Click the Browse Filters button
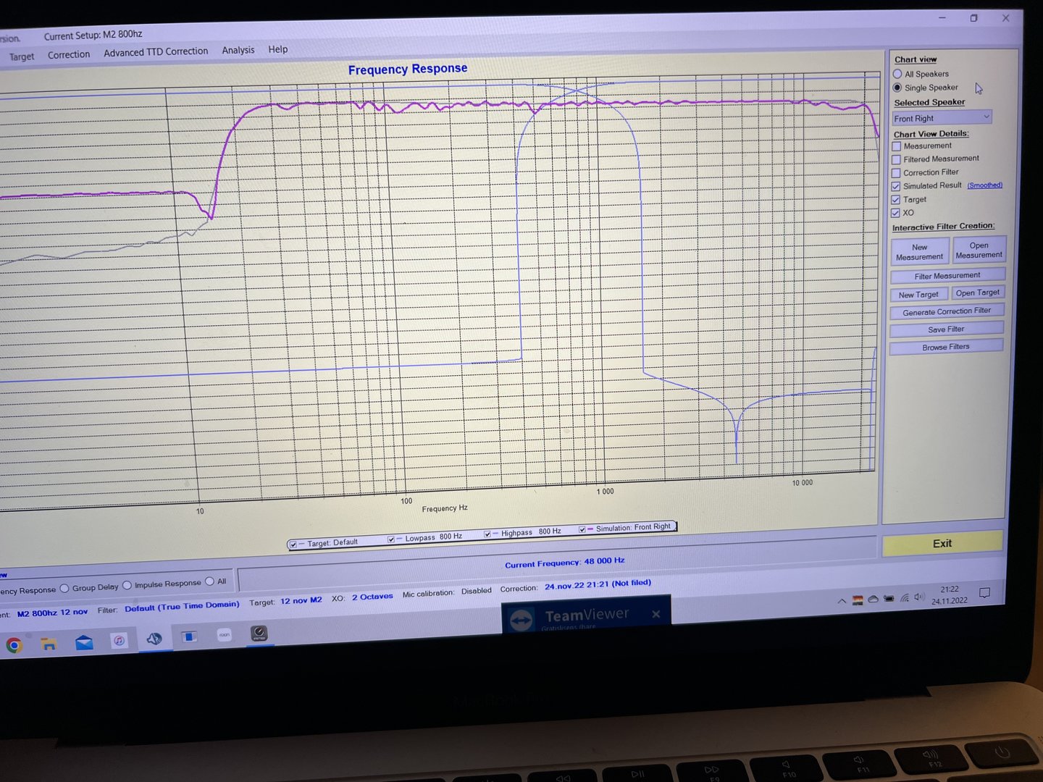Screen dimensions: 1043x782 tap(946, 347)
